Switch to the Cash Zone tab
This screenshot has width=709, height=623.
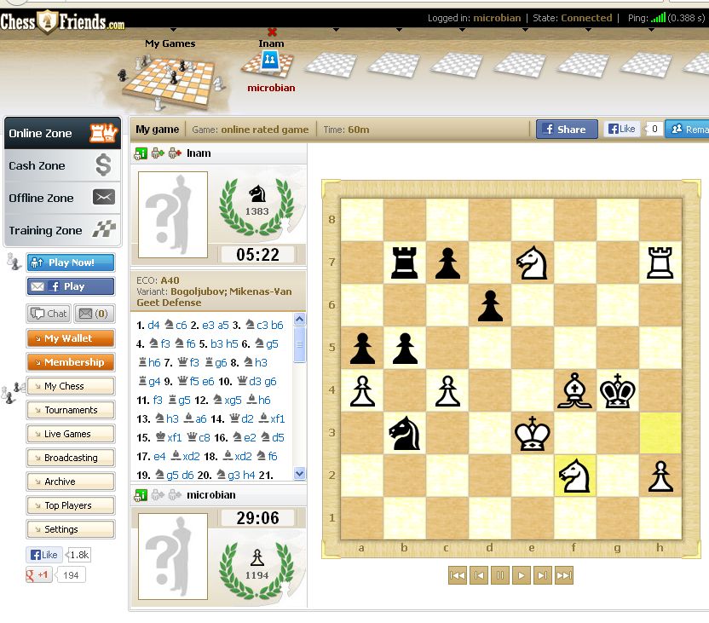click(x=61, y=165)
